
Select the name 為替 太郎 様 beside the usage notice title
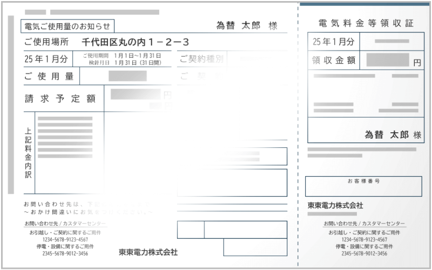point(247,26)
